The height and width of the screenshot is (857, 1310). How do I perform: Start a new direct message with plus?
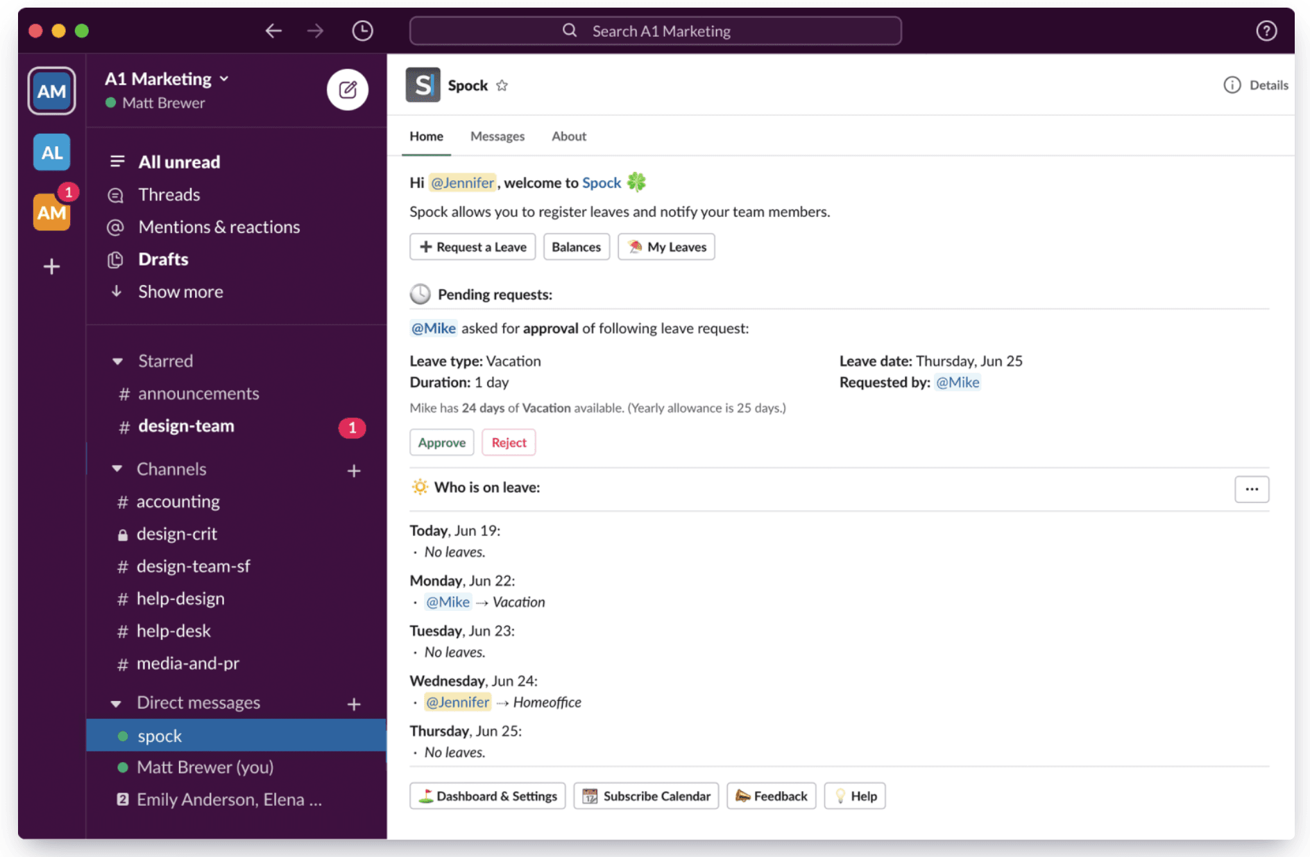point(354,704)
